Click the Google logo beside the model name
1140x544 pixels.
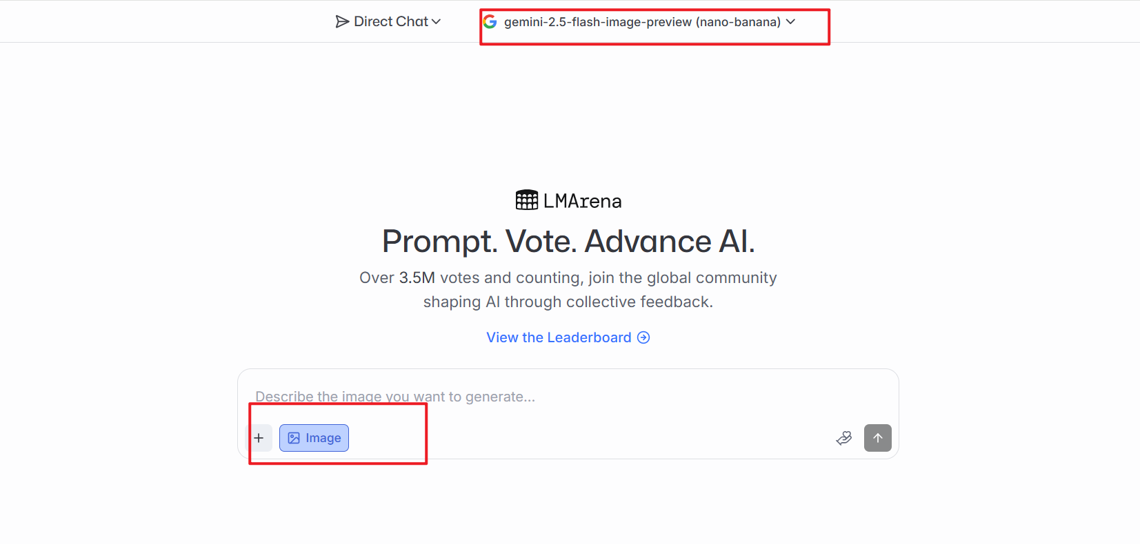(490, 22)
